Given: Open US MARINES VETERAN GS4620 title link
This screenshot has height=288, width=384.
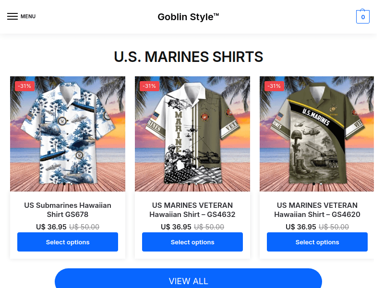Looking at the screenshot, I should click(317, 210).
